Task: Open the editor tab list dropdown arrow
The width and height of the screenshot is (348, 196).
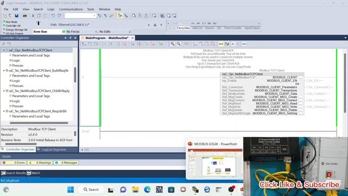Action: pyautogui.click(x=345, y=38)
